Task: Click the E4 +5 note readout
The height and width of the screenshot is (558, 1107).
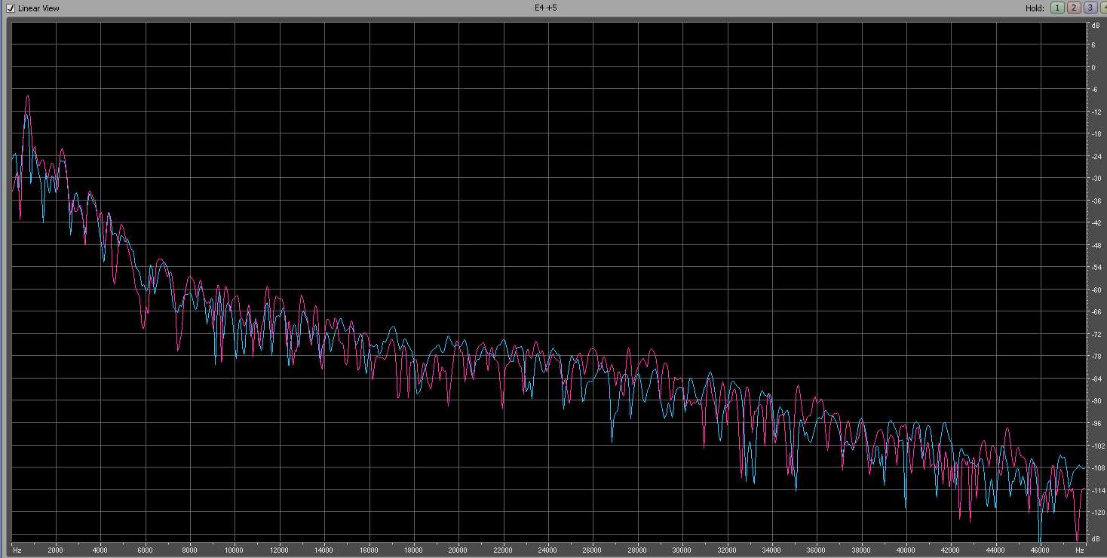Action: pyautogui.click(x=544, y=8)
